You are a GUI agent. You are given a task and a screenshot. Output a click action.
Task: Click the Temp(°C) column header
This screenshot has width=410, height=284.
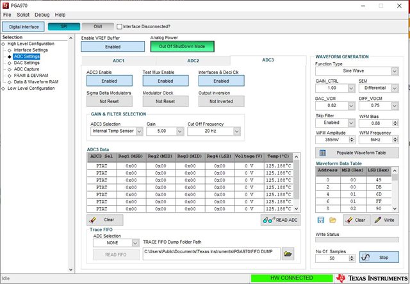[278, 156]
